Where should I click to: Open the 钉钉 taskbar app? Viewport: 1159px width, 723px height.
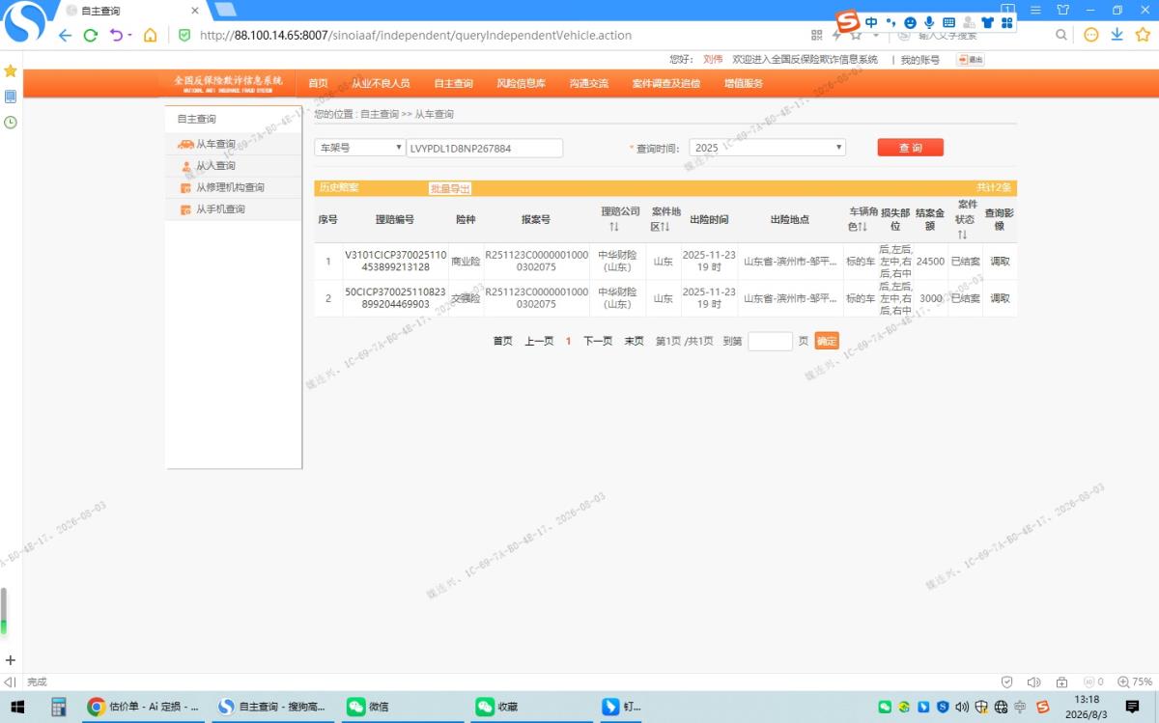click(623, 707)
